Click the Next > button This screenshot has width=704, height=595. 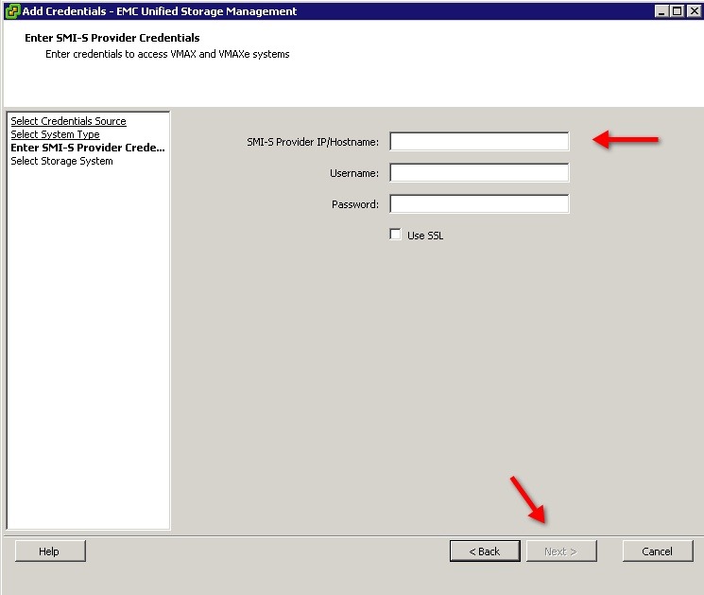[560, 551]
